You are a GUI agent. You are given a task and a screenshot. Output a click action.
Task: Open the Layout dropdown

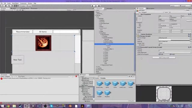(x=186, y=6)
